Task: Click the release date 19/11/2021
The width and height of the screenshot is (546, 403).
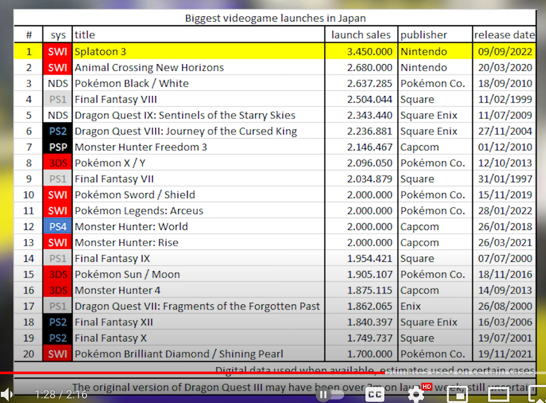Action: coord(505,354)
